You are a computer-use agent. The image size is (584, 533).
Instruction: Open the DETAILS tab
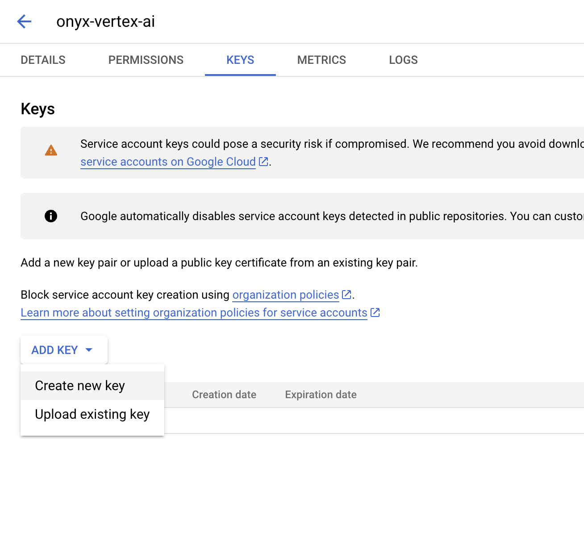click(x=43, y=60)
